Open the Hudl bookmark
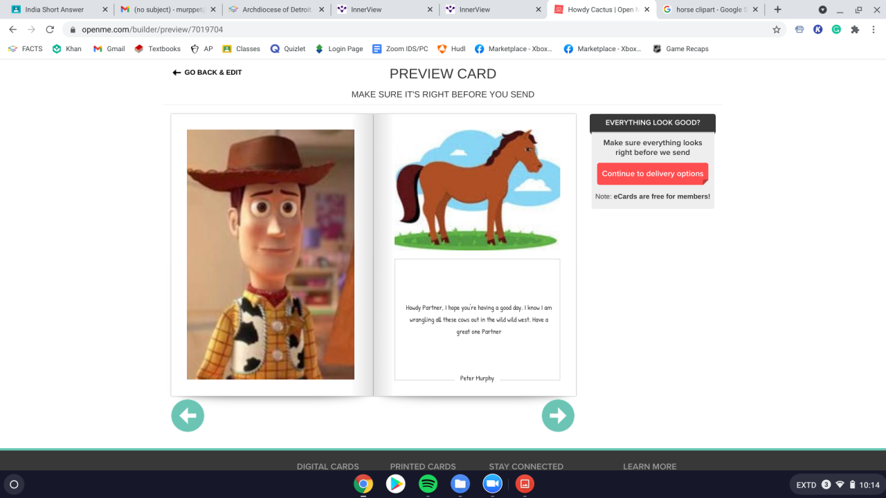Image resolution: width=886 pixels, height=498 pixels. (x=451, y=49)
